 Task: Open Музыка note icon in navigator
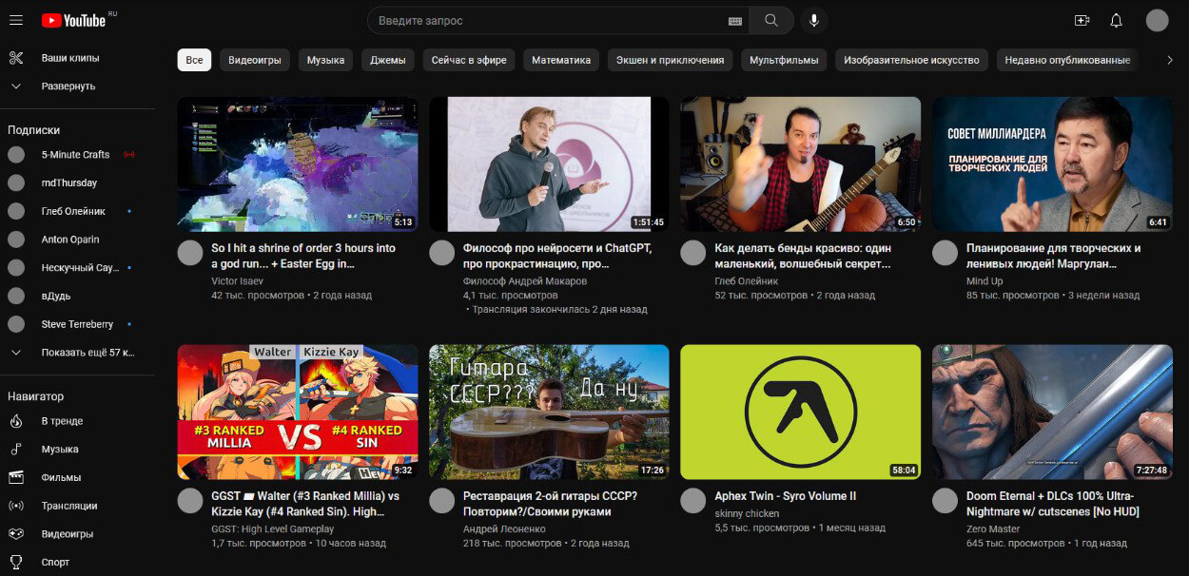point(16,449)
